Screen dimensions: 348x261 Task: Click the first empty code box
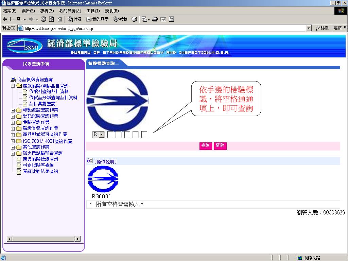pos(110,134)
